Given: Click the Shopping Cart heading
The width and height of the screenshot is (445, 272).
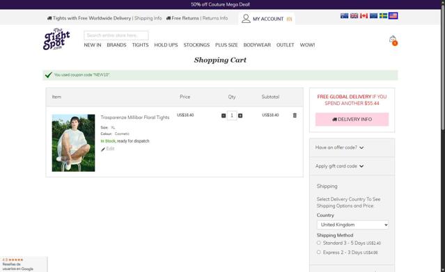Looking at the screenshot, I should coord(220,60).
